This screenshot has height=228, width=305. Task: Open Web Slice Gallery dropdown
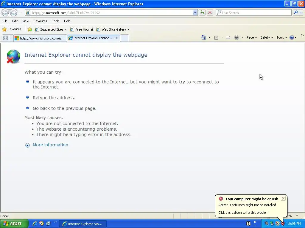pyautogui.click(x=113, y=29)
